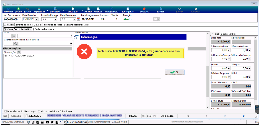Click the Validar toolbar icon

click(160, 9)
